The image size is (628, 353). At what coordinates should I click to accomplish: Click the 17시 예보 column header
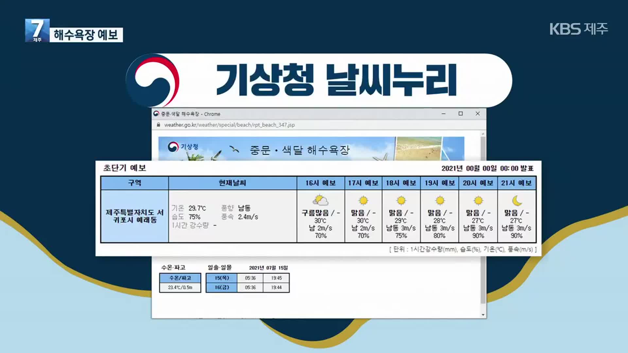[x=363, y=183]
